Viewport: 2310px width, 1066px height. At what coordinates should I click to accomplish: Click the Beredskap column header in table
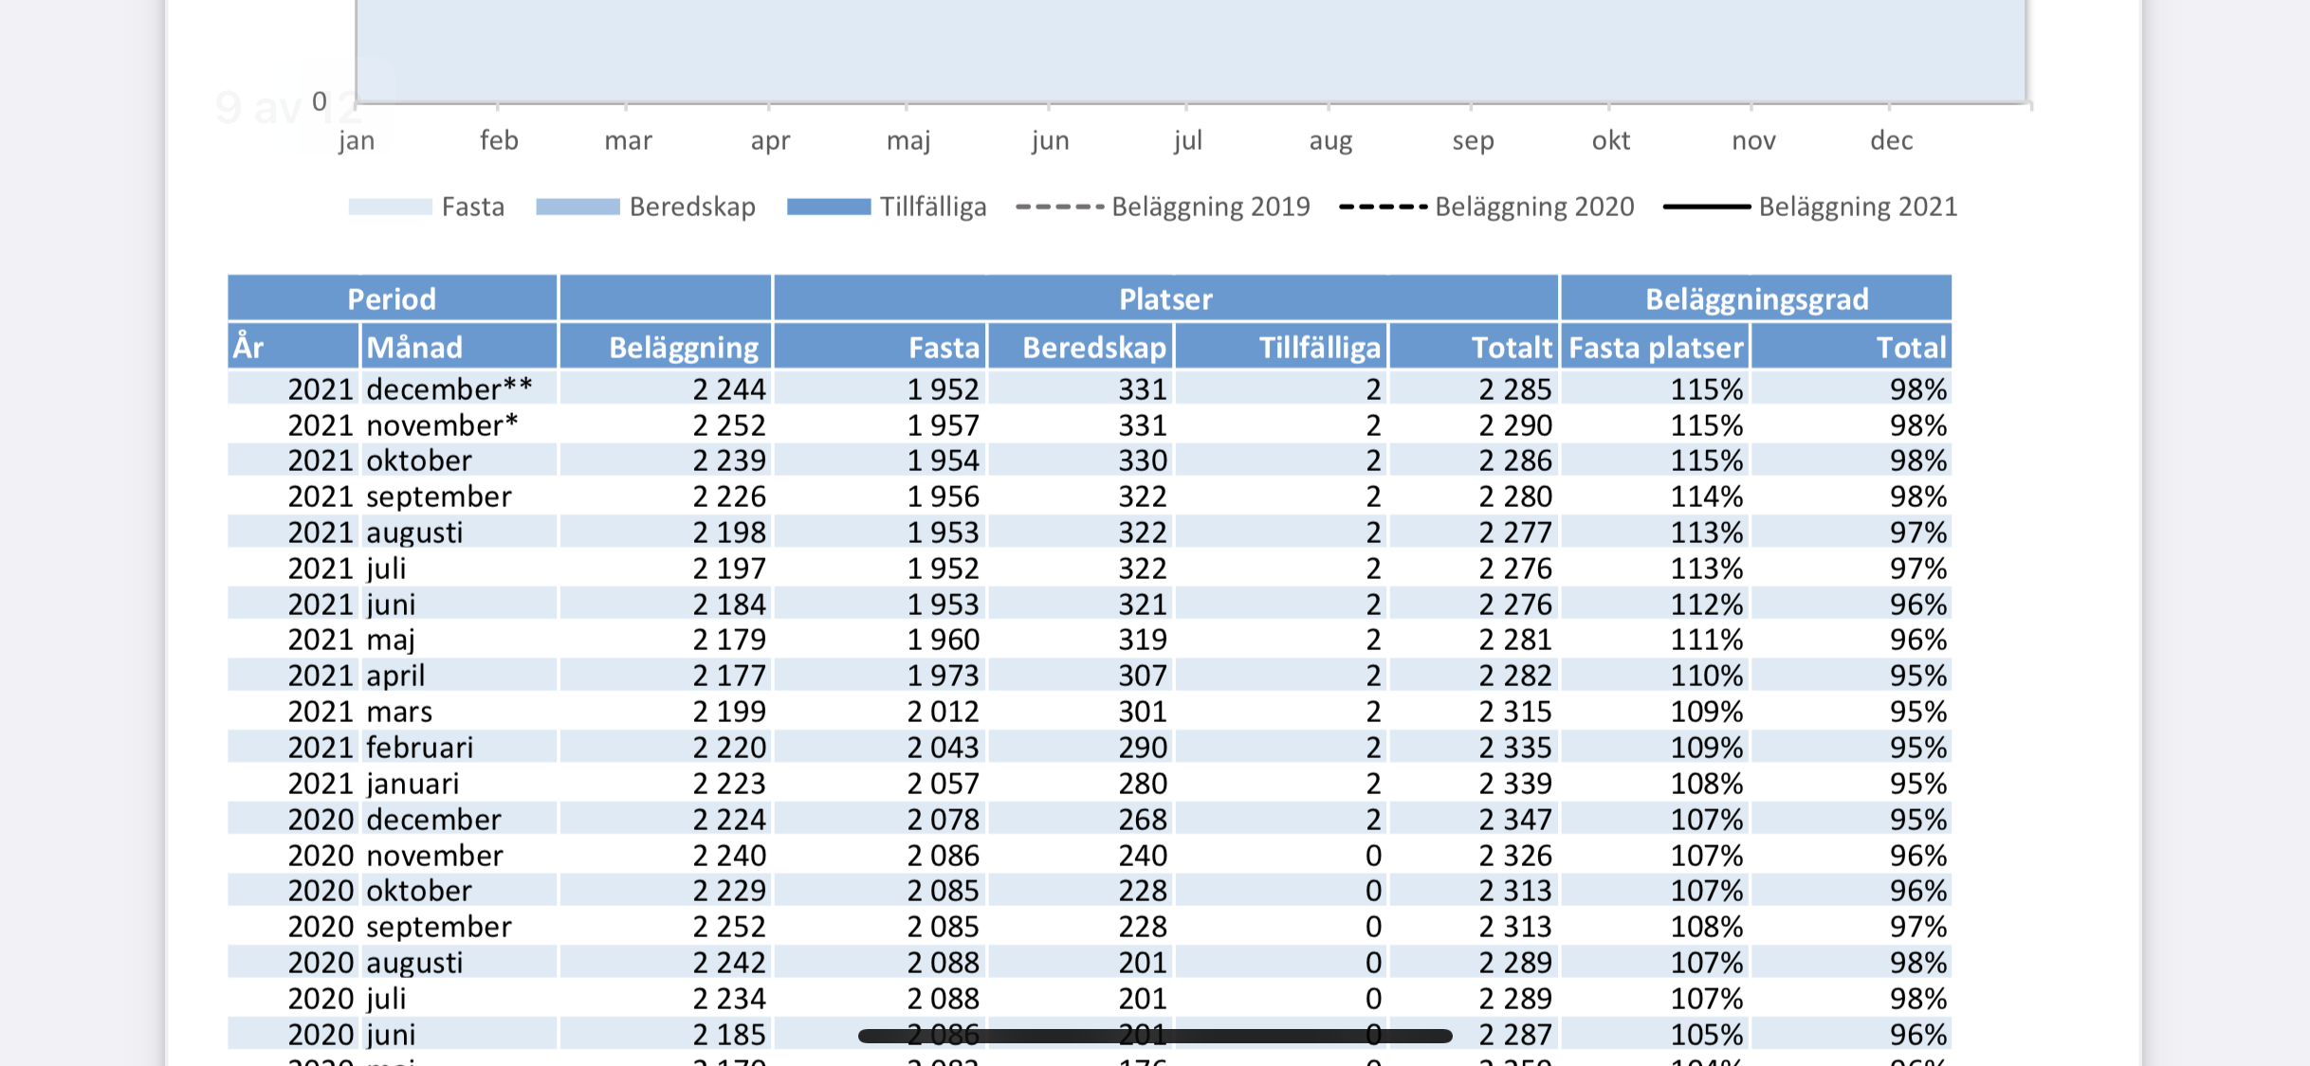click(1081, 347)
